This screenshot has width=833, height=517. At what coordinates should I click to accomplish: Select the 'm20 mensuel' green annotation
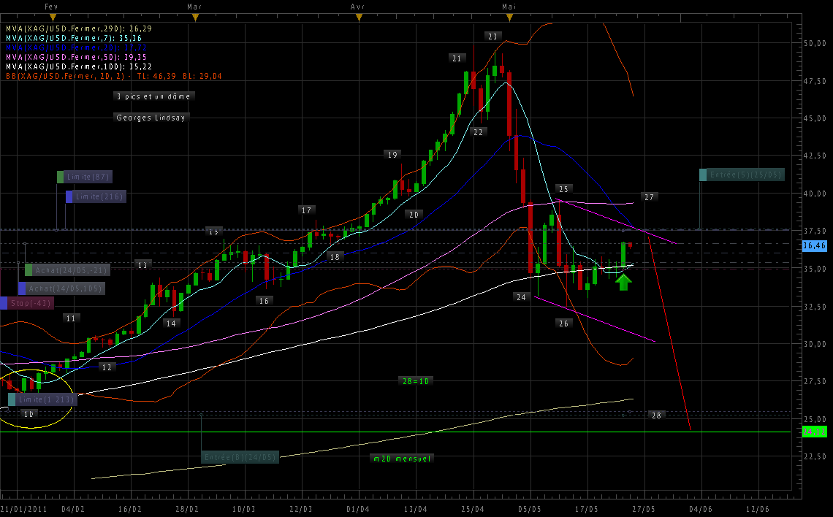(x=402, y=459)
